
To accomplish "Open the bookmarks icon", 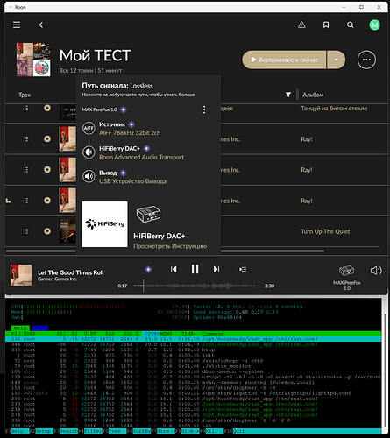I will tap(326, 25).
